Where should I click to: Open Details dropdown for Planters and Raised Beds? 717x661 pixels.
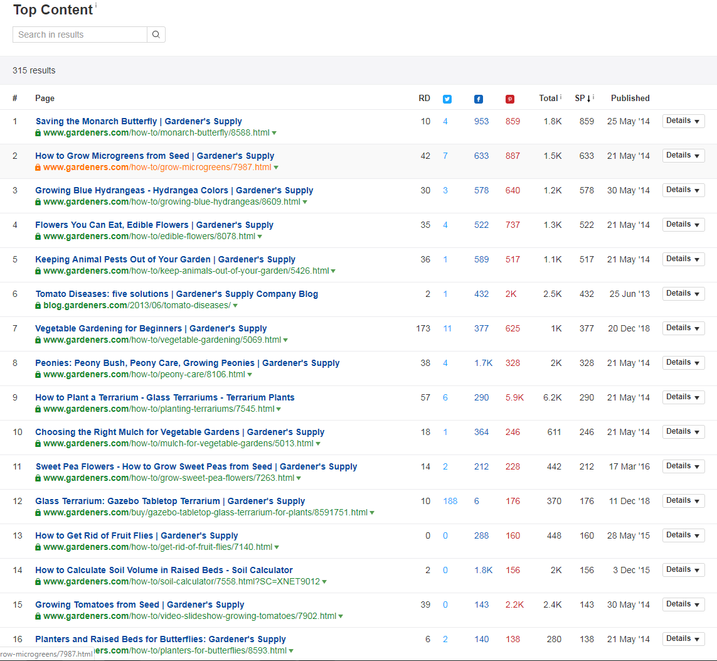(x=683, y=639)
